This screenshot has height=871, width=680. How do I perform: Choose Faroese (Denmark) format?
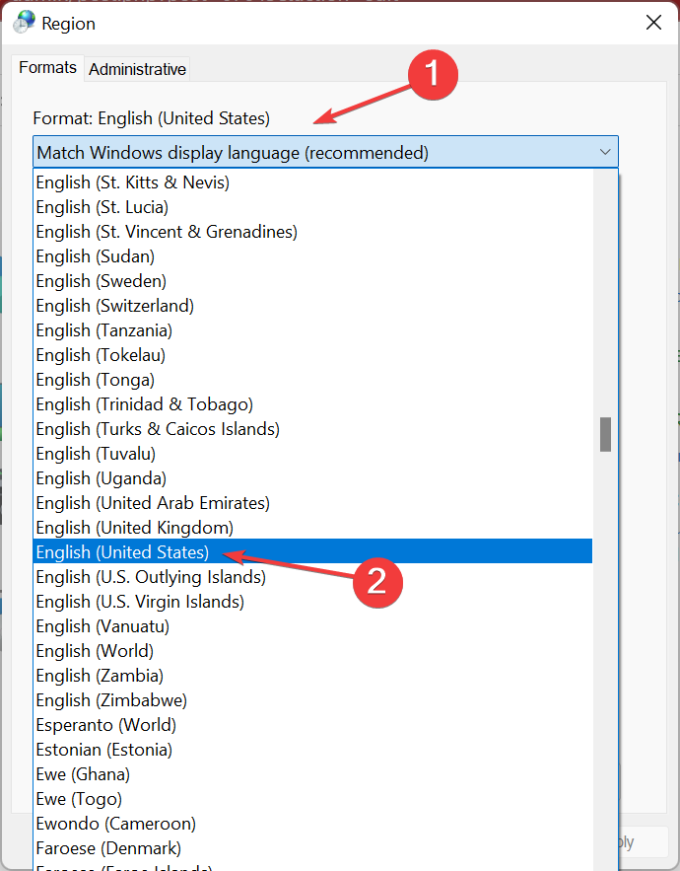(108, 848)
